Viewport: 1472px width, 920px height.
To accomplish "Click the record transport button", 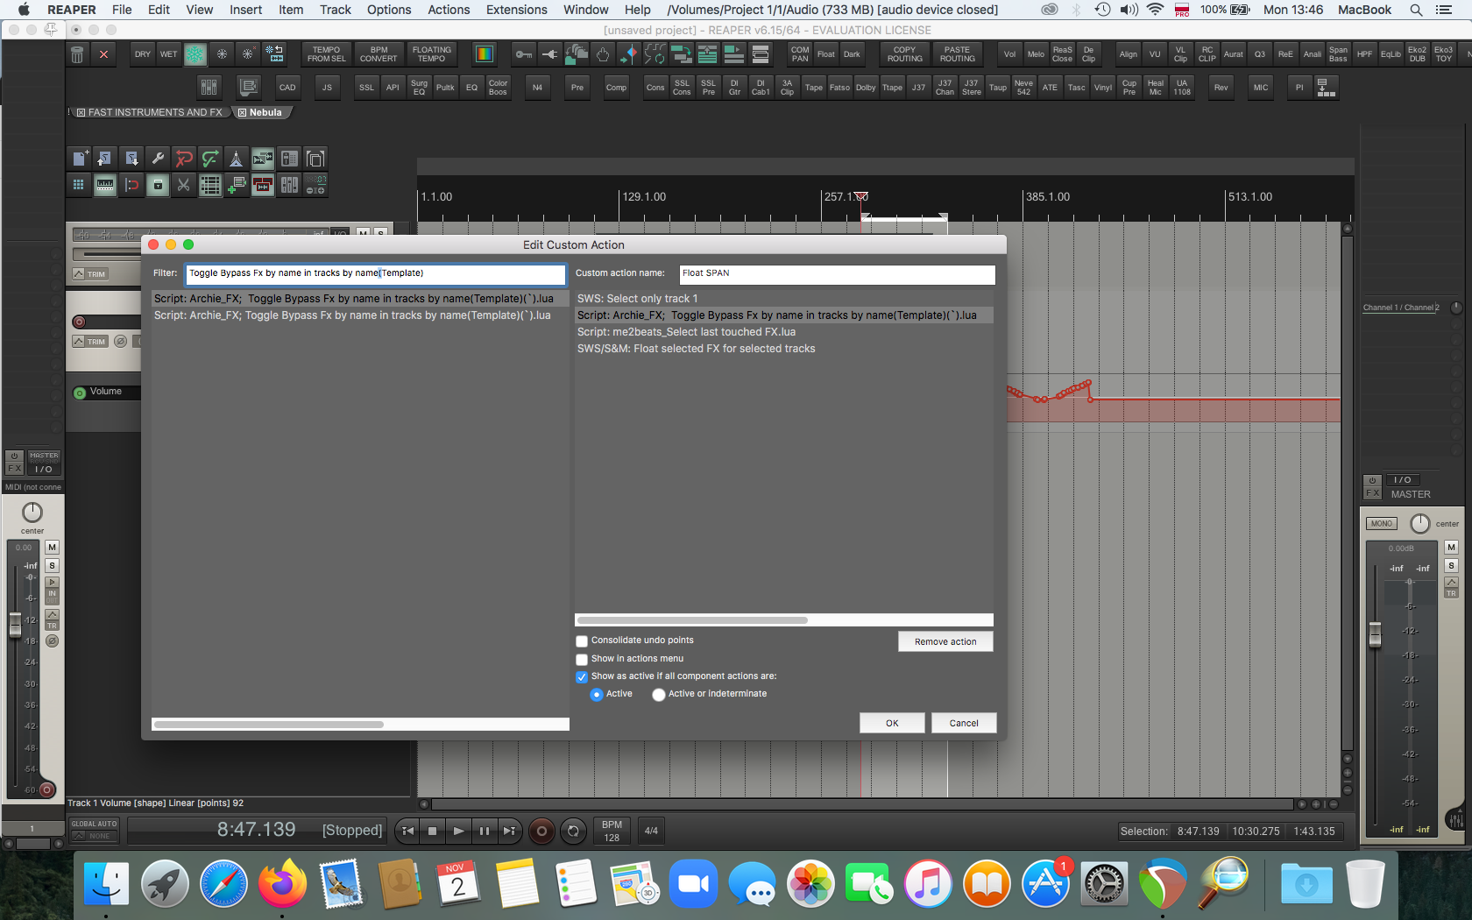I will [x=541, y=831].
